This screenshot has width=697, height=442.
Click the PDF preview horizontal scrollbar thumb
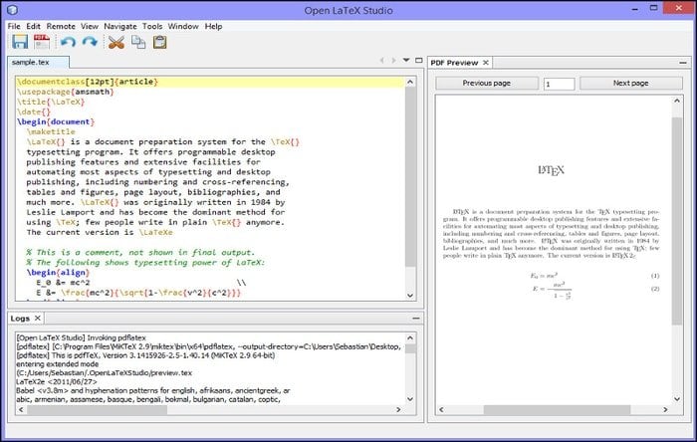557,409
